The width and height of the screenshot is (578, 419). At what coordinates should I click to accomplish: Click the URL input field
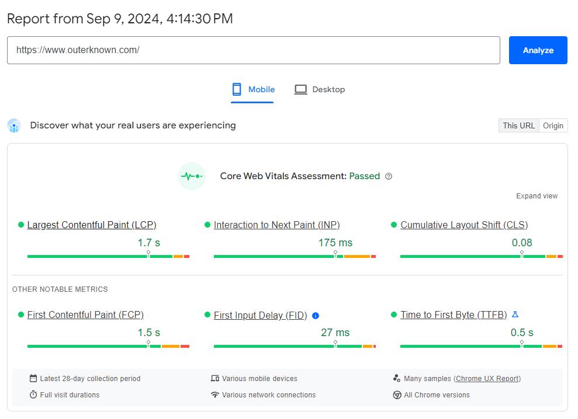(253, 50)
